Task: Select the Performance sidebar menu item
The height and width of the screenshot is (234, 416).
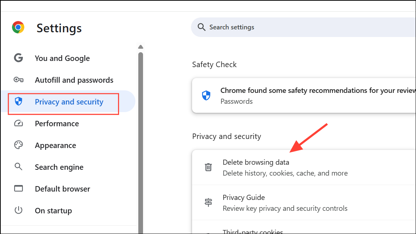Action: 57,123
